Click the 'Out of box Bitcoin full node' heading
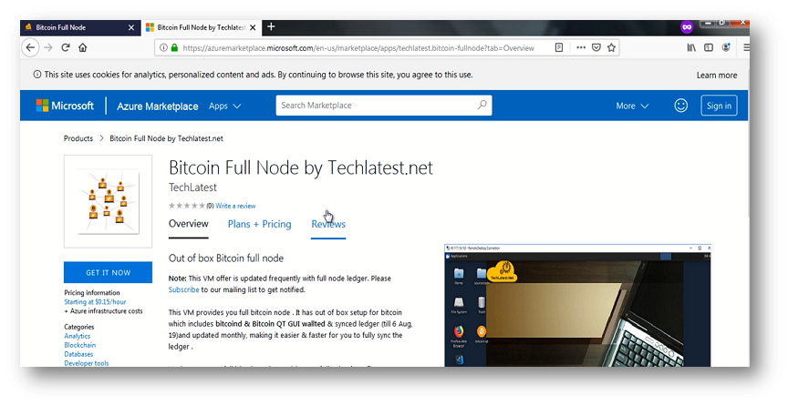The image size is (788, 405). point(226,258)
